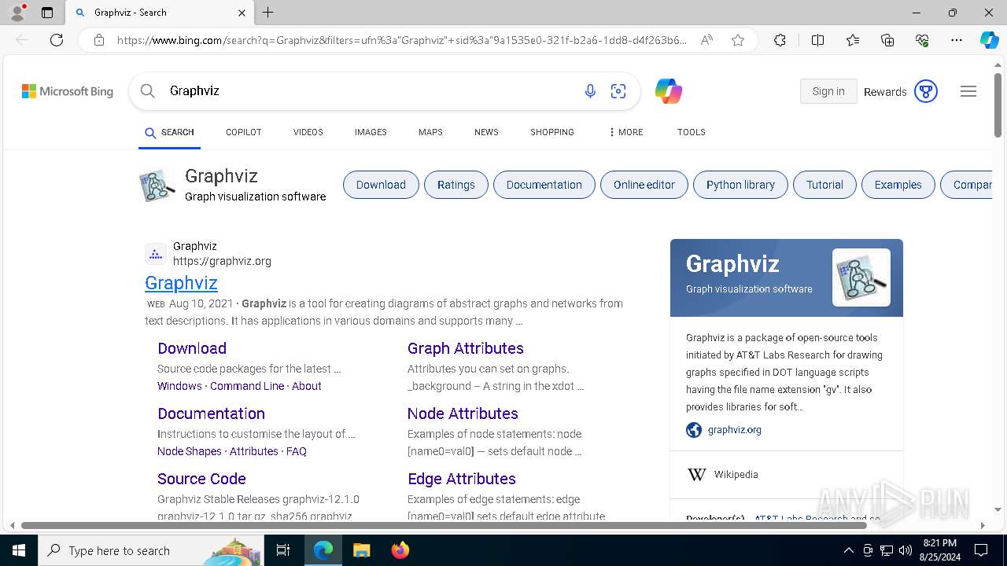Open the tab actions menu icon

(x=47, y=13)
